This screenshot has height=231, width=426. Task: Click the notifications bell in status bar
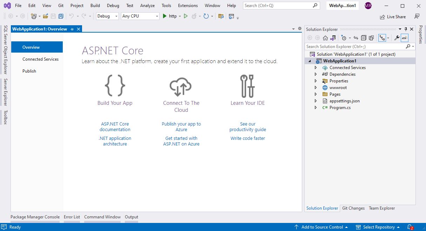click(x=410, y=227)
